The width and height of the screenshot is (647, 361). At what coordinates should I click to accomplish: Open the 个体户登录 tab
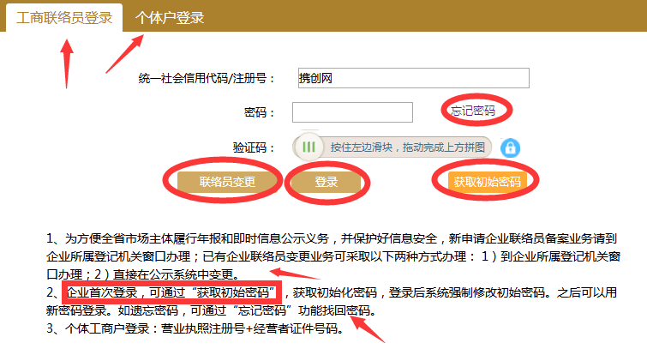(x=170, y=17)
